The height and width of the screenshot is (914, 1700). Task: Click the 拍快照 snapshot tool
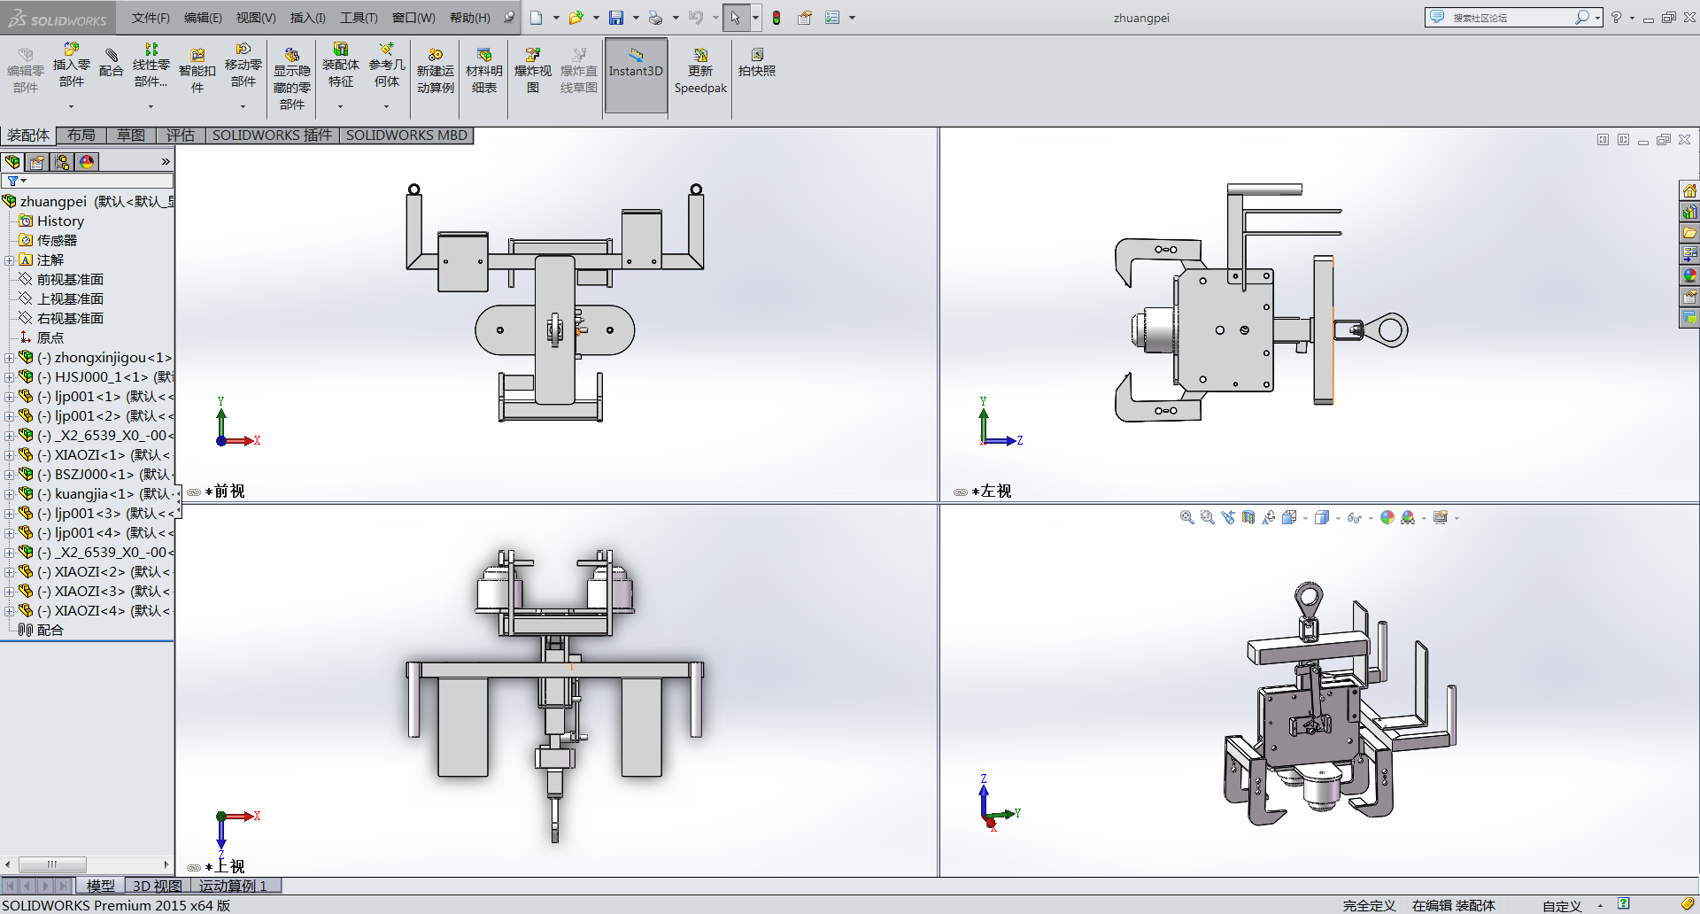coord(757,63)
